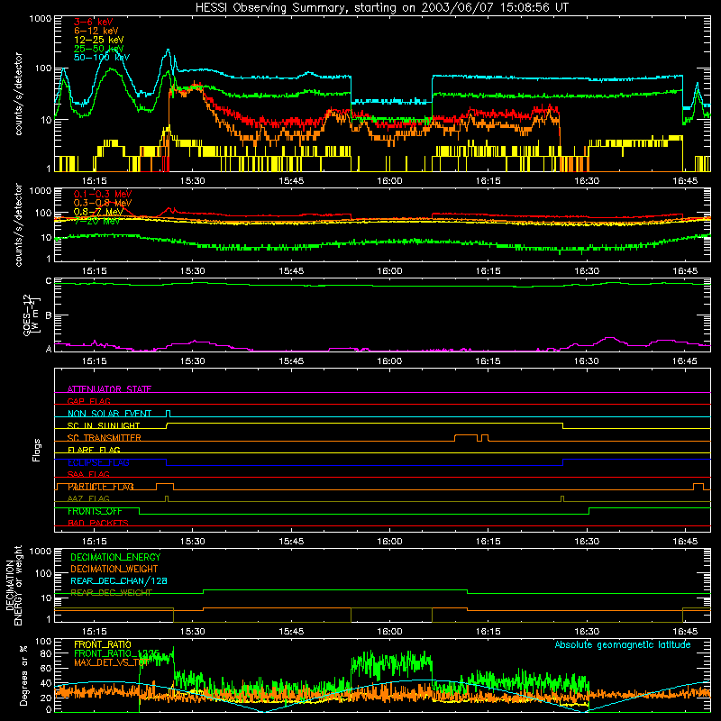Click the AAZ_FLAG label

coord(88,498)
